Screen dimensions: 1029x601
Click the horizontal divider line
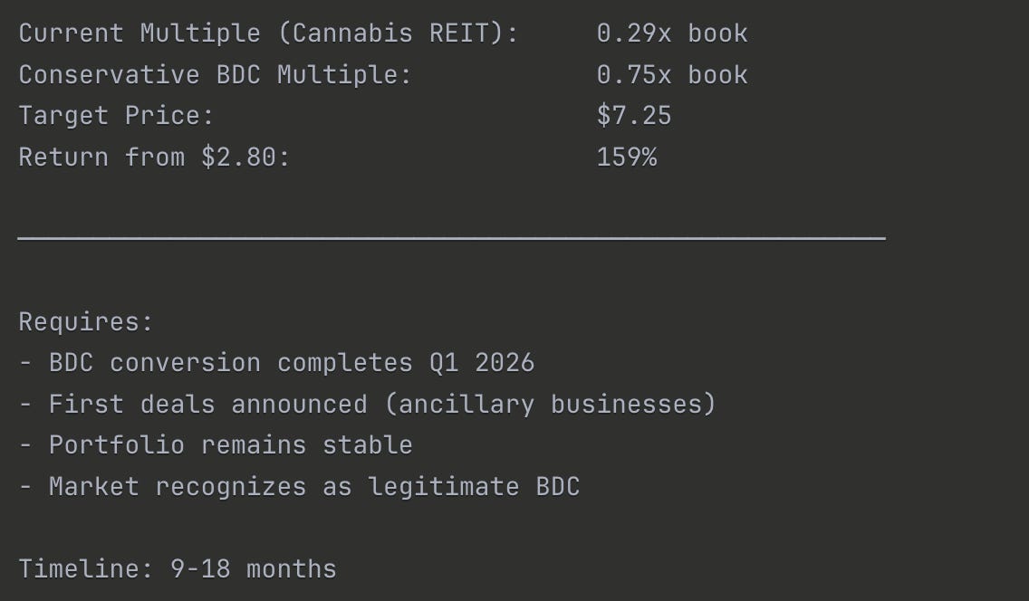pyautogui.click(x=451, y=238)
